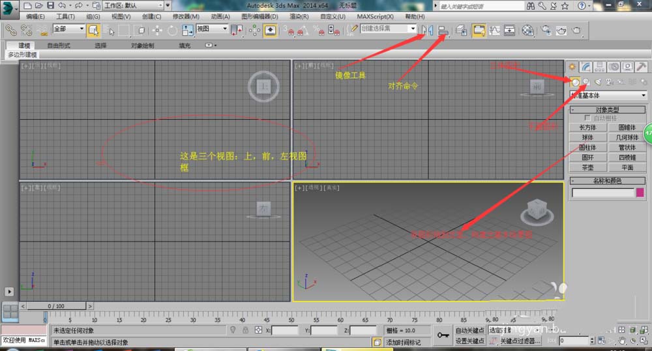Click the 关键点过滤器 button
The width and height of the screenshot is (652, 351).
coord(520,341)
